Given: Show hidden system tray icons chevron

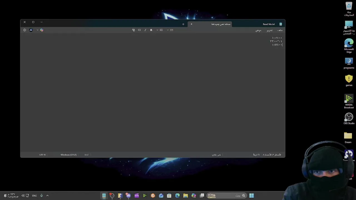Looking at the screenshot, I should click(x=47, y=196).
